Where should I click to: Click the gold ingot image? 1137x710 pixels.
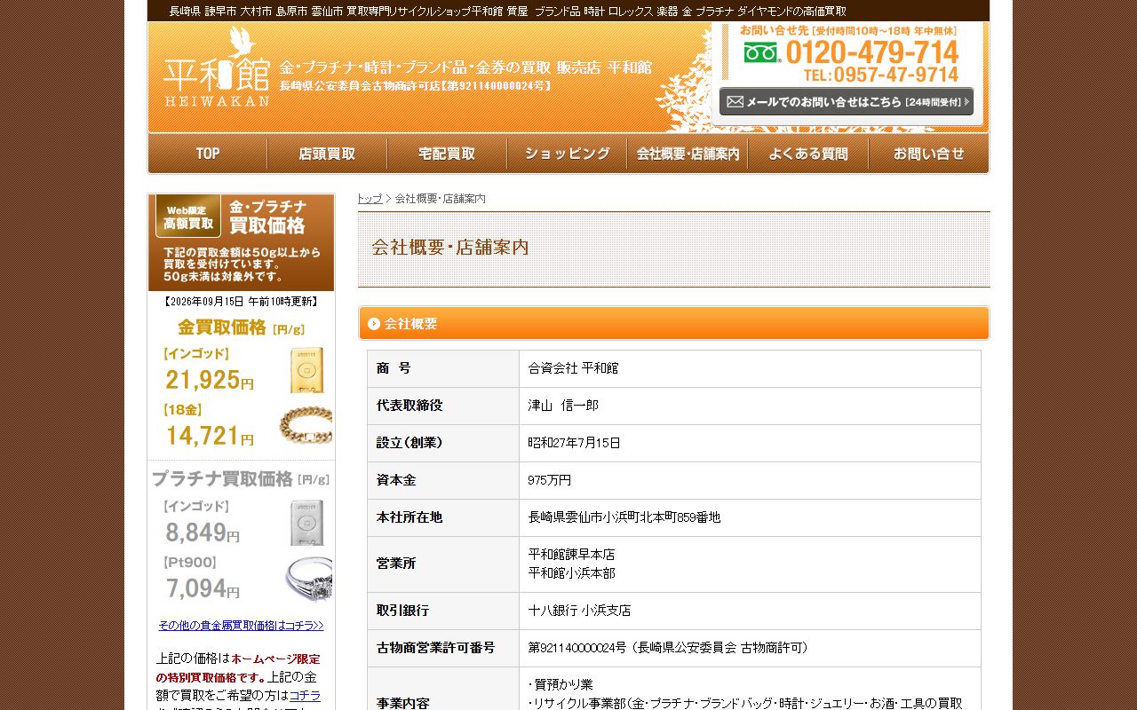point(306,370)
